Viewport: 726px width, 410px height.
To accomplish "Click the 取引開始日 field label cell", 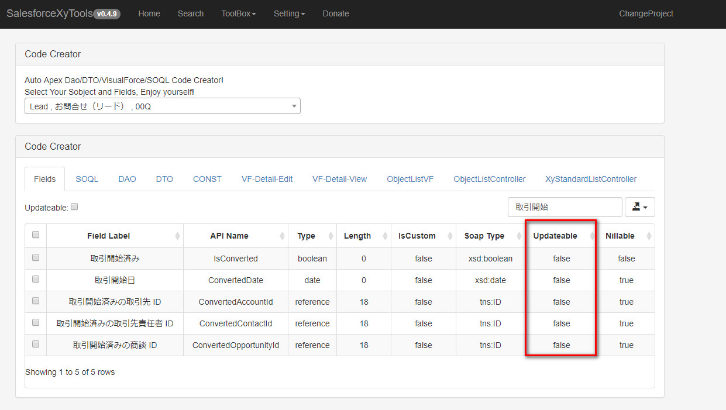I will coord(115,280).
